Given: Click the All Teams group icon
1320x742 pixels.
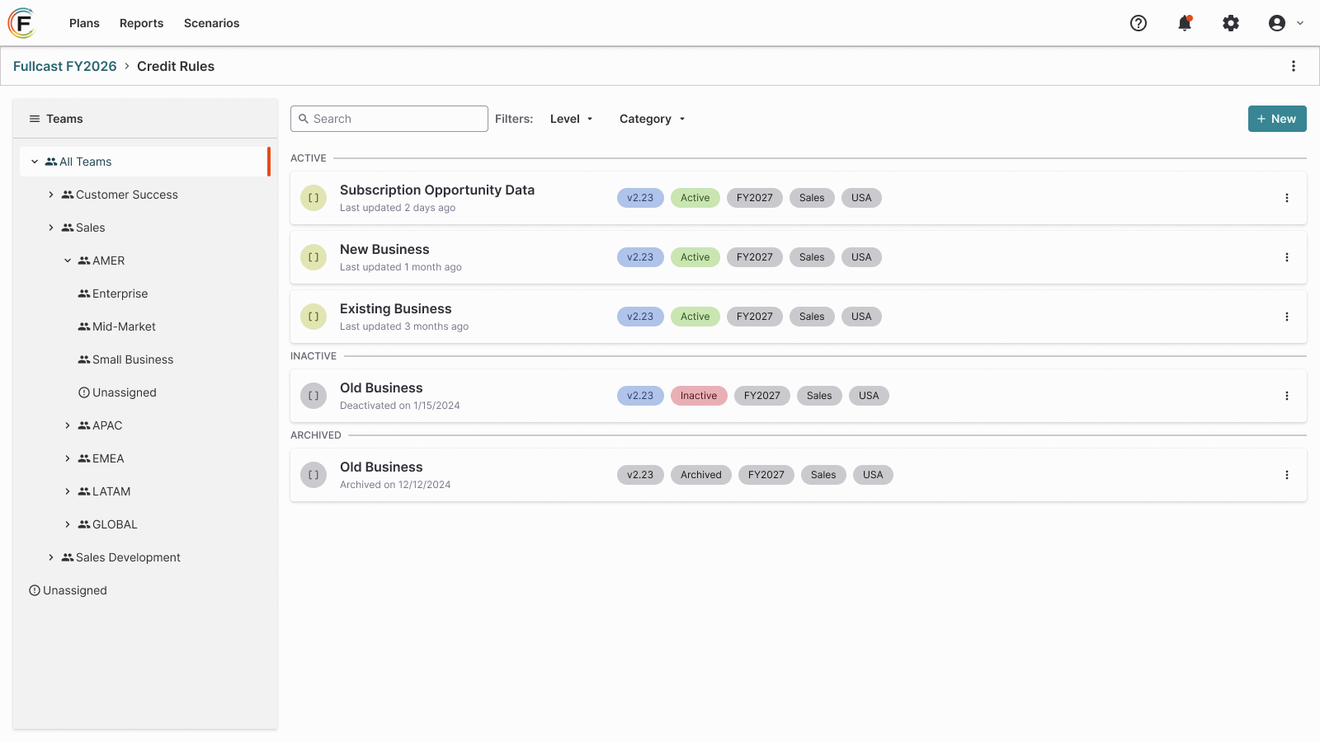Looking at the screenshot, I should tap(51, 162).
